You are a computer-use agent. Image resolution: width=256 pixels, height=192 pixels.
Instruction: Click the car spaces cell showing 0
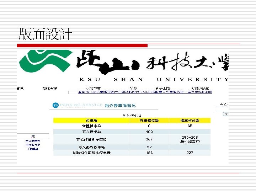pos(149,126)
